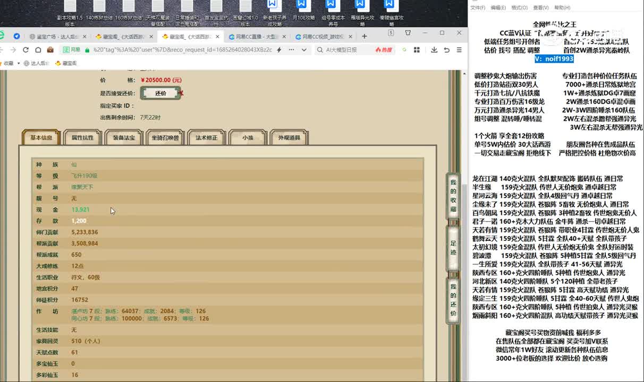
Task: Expand the address bar dropdown chevron
Action: click(x=304, y=50)
